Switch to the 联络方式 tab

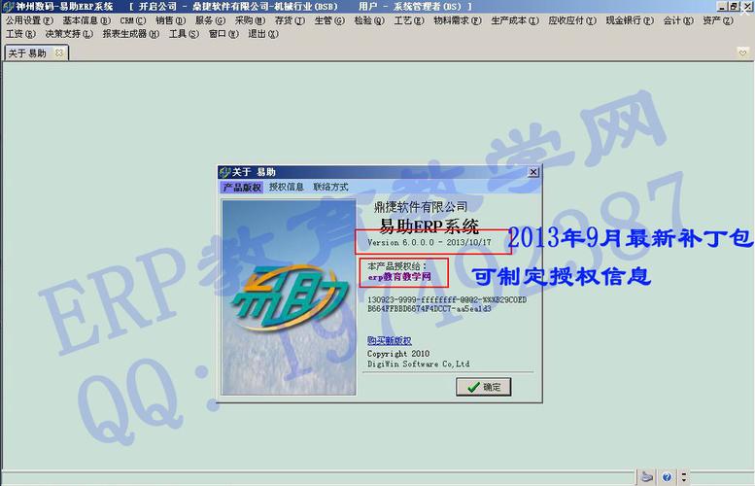[330, 187]
